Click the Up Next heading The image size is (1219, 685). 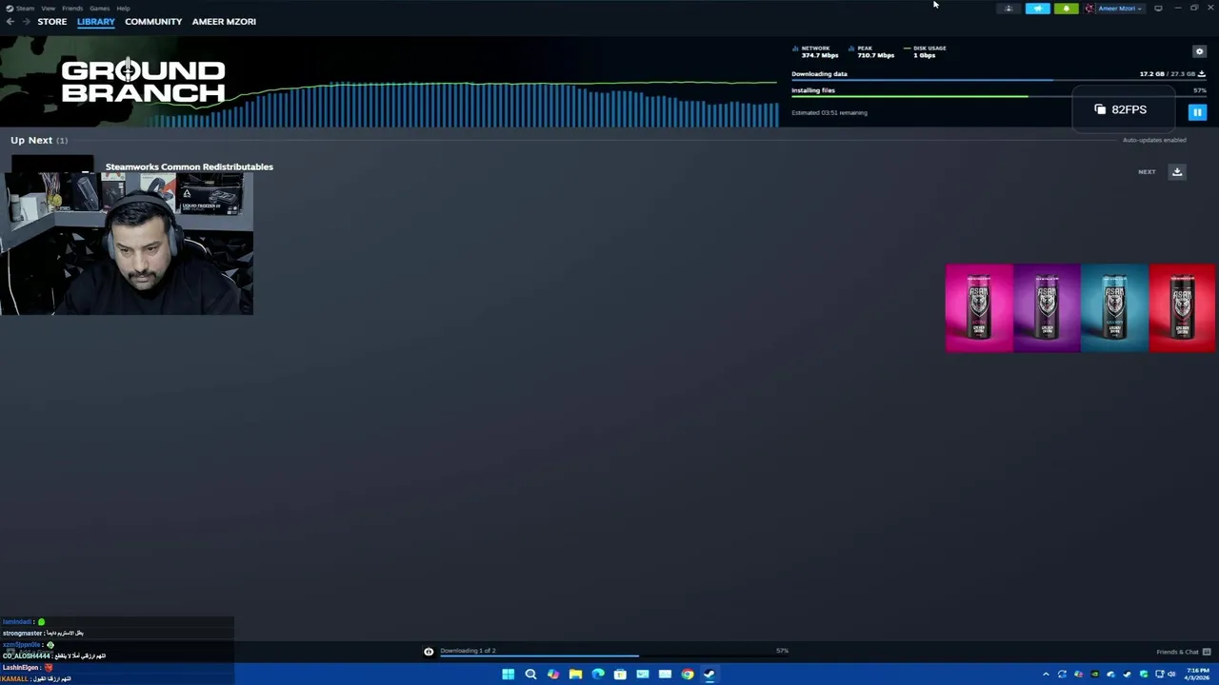pos(31,140)
